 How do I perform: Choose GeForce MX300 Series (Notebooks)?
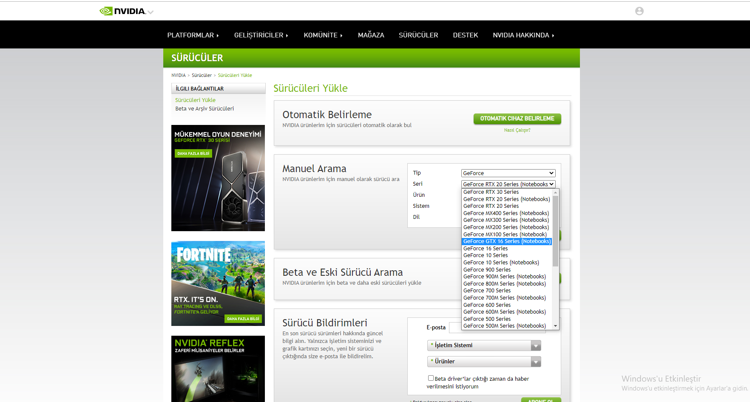(507, 220)
